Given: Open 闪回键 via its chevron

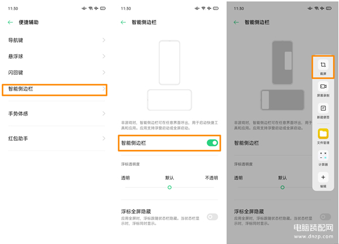Looking at the screenshot, I should [x=104, y=72].
